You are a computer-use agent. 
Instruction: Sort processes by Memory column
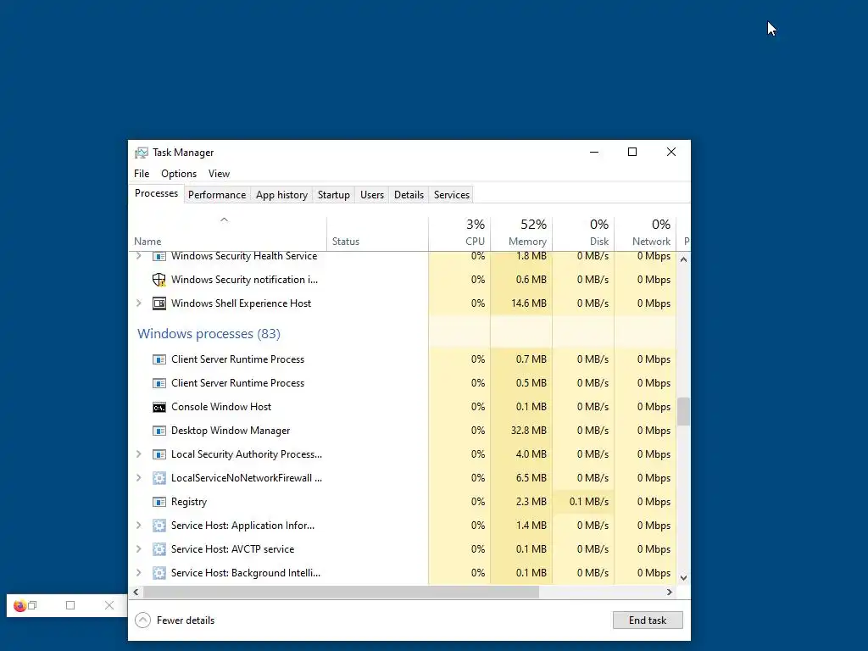(521, 234)
